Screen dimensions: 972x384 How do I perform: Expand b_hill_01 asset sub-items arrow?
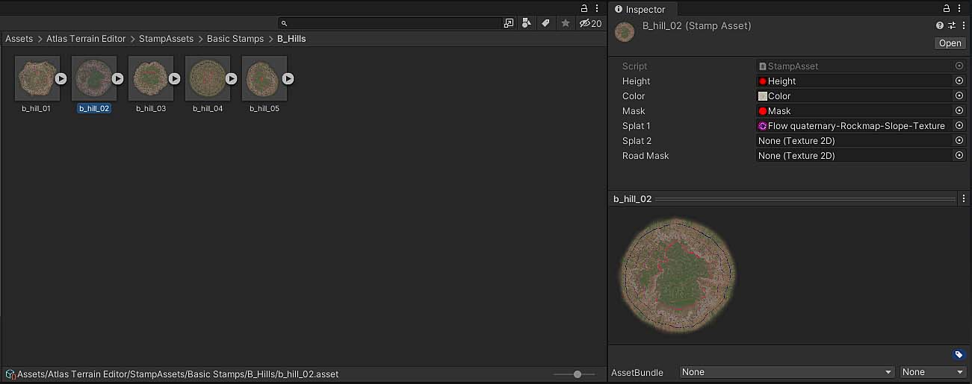pyautogui.click(x=61, y=78)
